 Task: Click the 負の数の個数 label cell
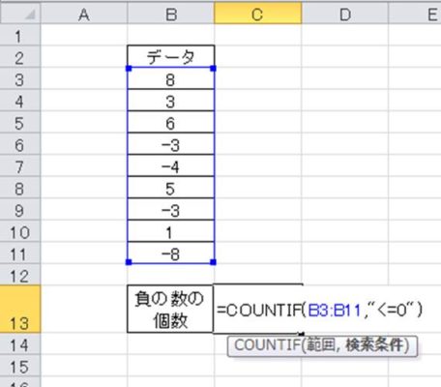pos(170,309)
